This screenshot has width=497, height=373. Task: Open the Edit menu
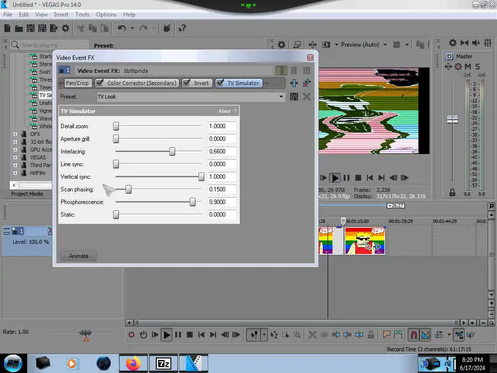pyautogui.click(x=23, y=15)
